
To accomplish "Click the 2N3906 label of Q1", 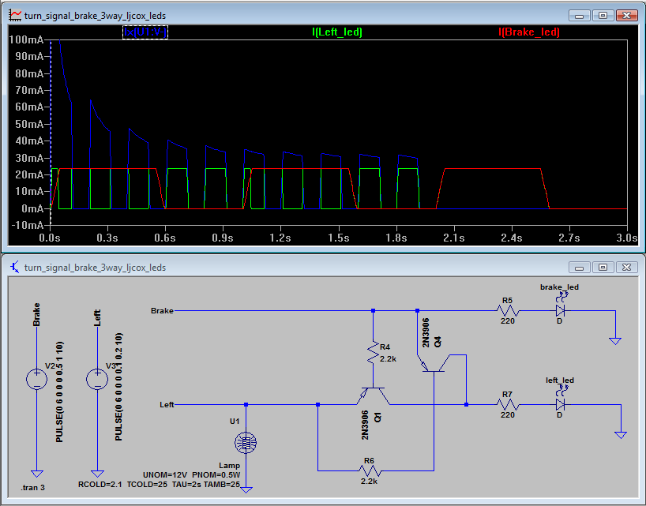I will click(365, 425).
